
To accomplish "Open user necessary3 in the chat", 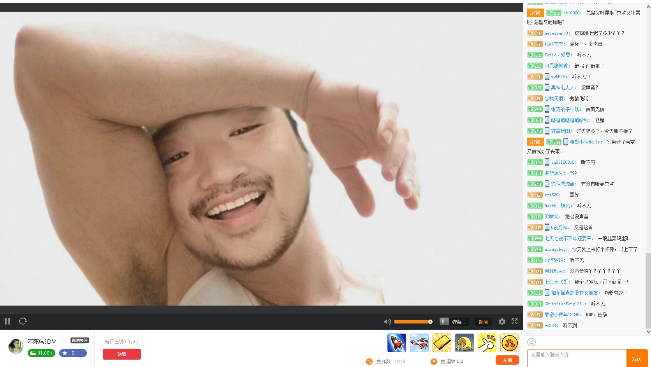I will point(557,33).
